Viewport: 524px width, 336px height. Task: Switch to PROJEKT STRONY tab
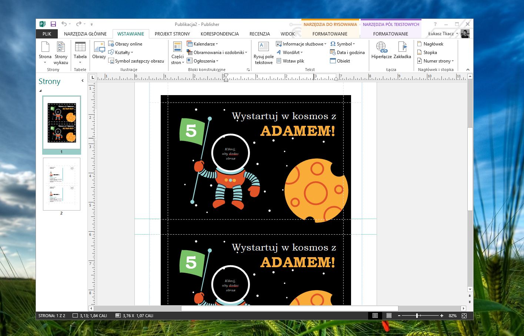click(x=172, y=34)
